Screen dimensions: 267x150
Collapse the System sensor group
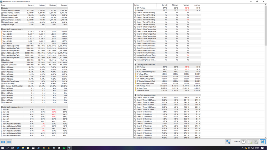pos(34,8)
